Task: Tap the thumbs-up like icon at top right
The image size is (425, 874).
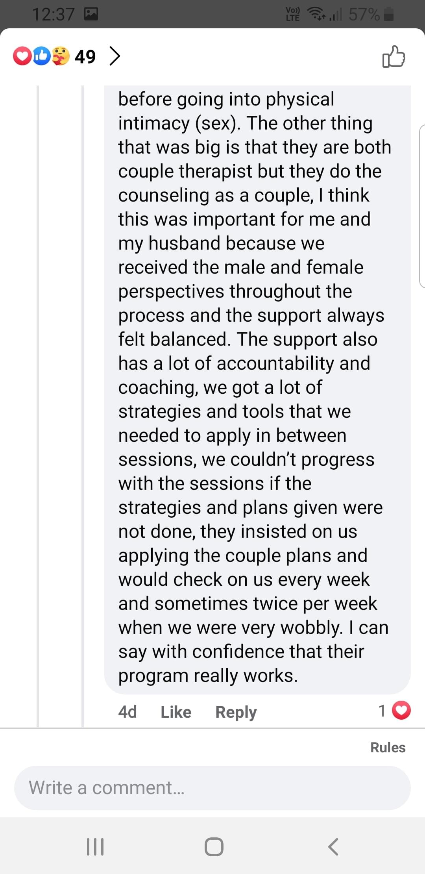Action: pyautogui.click(x=394, y=57)
